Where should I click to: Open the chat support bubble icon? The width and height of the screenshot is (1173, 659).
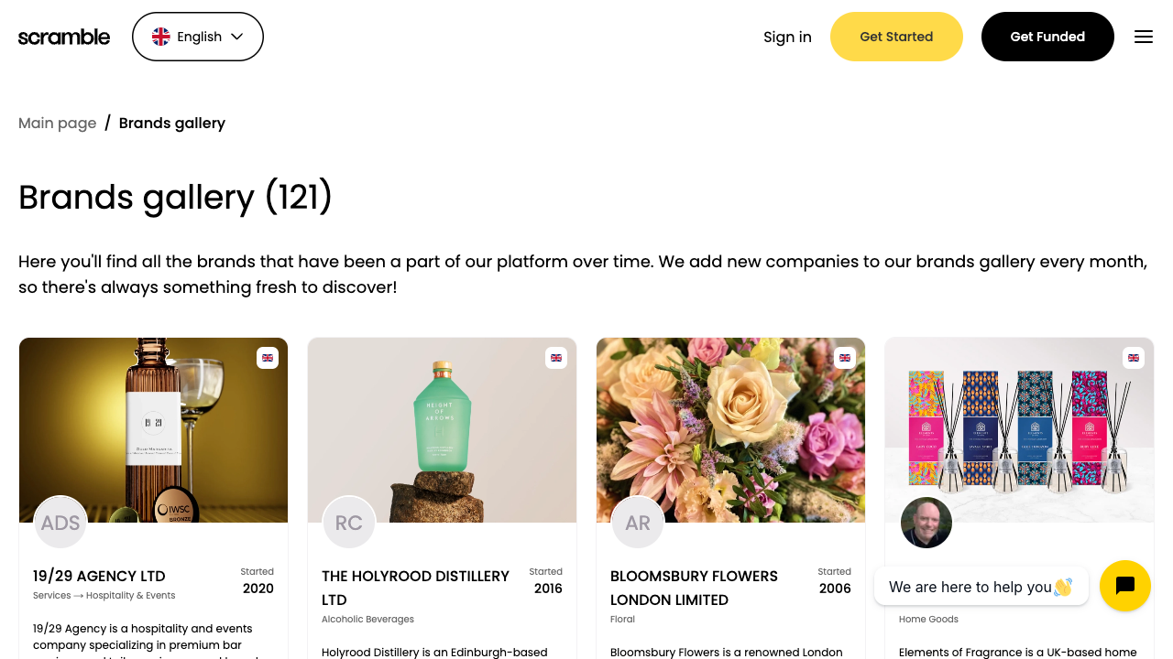coord(1125,586)
